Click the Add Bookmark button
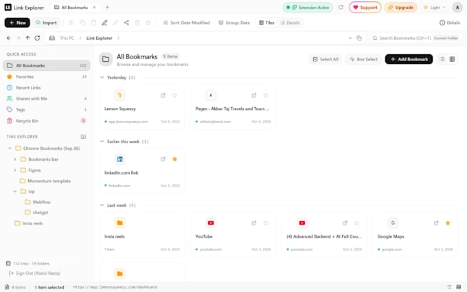The image size is (467, 292). point(409,59)
